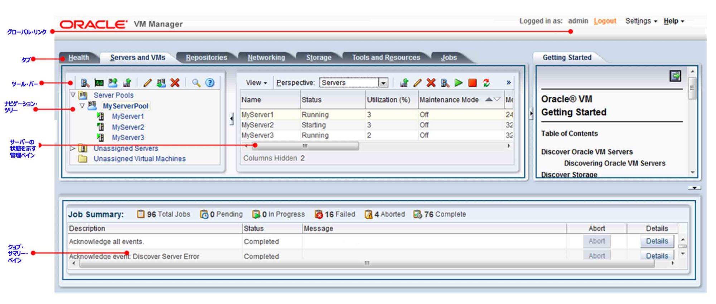Switch to the Repositories tab
Screen dimensions: 716x304
click(206, 58)
